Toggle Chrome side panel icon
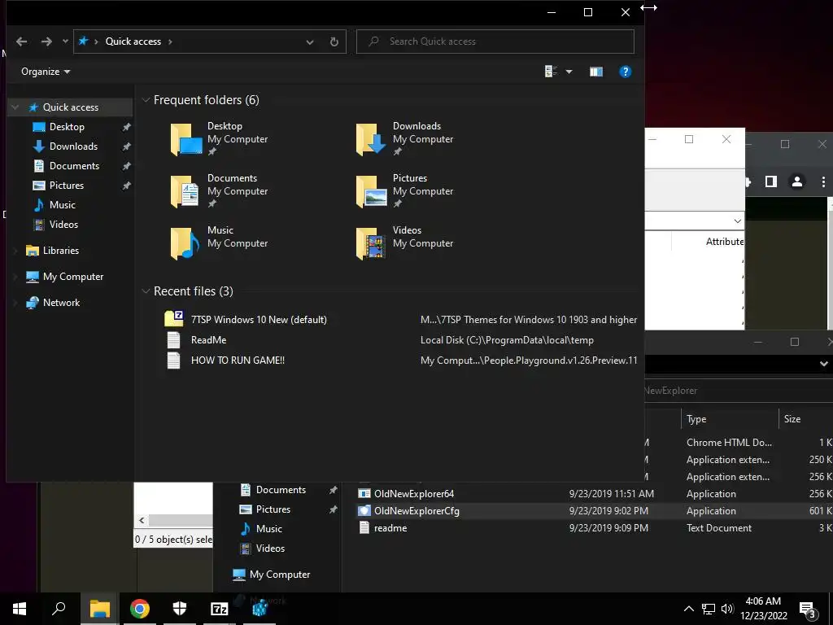 coord(771,181)
